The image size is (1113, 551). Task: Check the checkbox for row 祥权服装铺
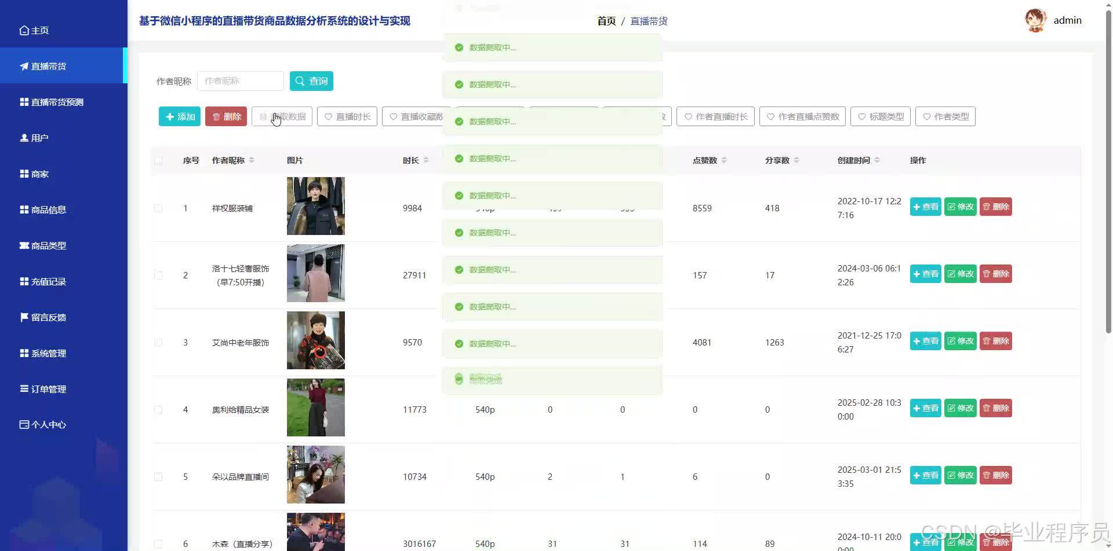[x=158, y=208]
